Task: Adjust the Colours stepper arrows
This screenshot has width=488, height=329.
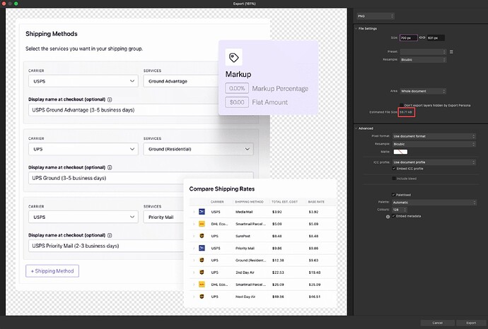Action: point(405,210)
